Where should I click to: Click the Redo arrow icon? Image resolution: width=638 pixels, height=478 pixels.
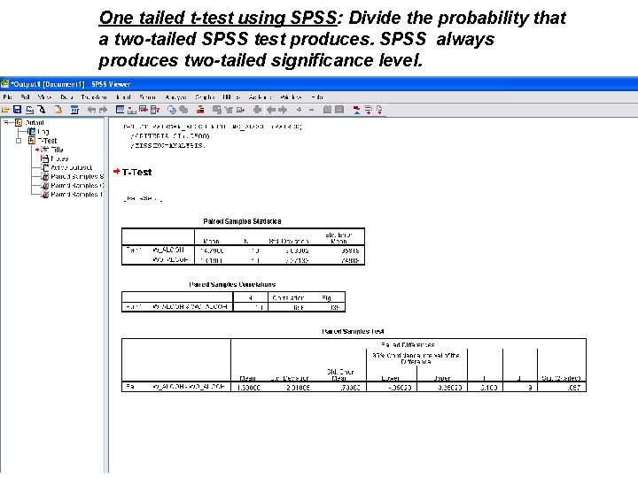103,110
